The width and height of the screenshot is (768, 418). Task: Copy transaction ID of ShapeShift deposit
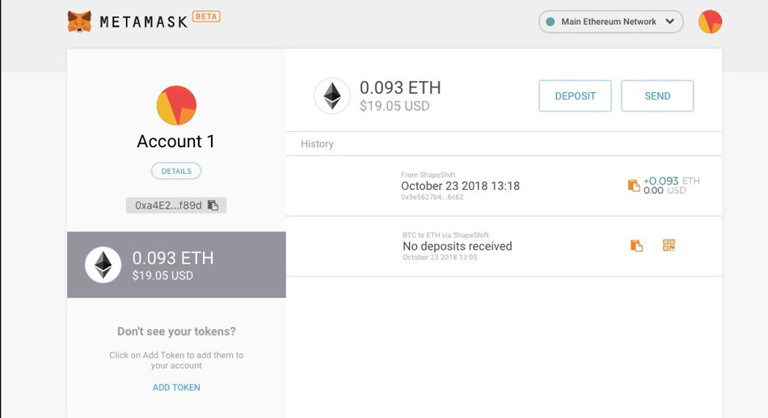634,185
